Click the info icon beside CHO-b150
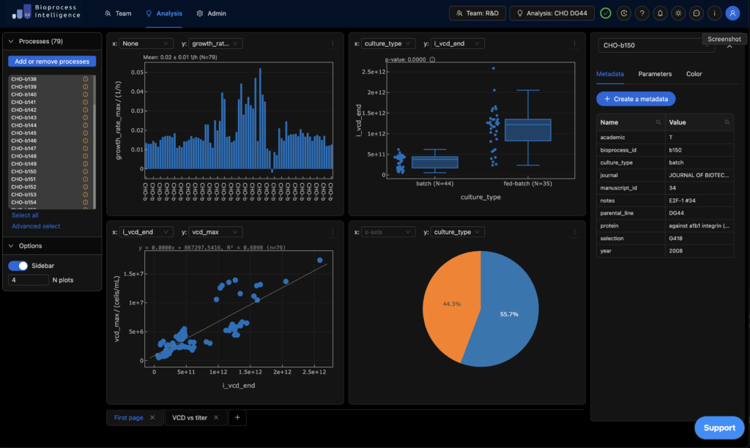Screen dimensions: 750x448 coord(85,171)
